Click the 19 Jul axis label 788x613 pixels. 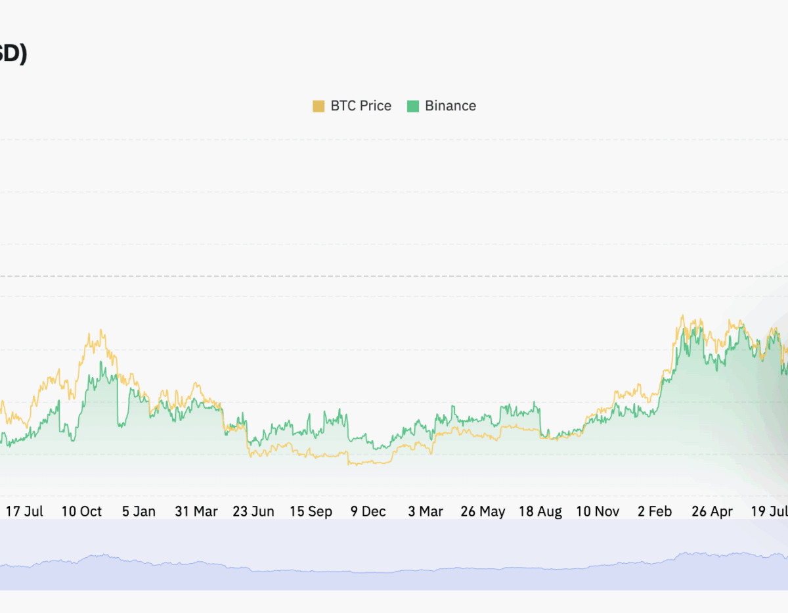click(x=769, y=511)
